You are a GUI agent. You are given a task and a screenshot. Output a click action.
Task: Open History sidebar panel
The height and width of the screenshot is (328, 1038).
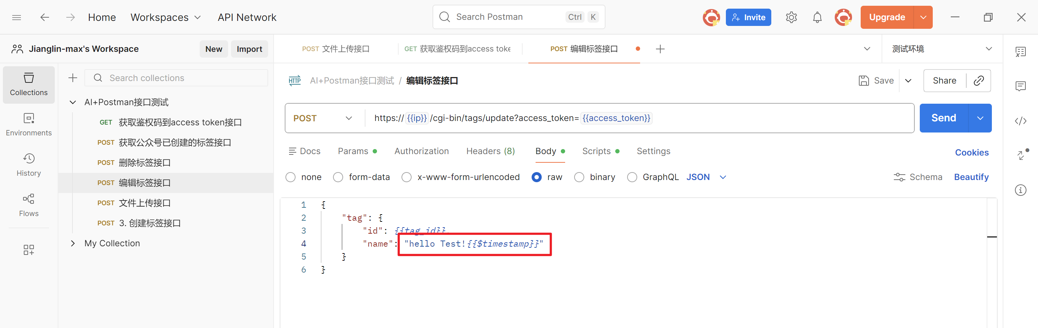coord(28,165)
